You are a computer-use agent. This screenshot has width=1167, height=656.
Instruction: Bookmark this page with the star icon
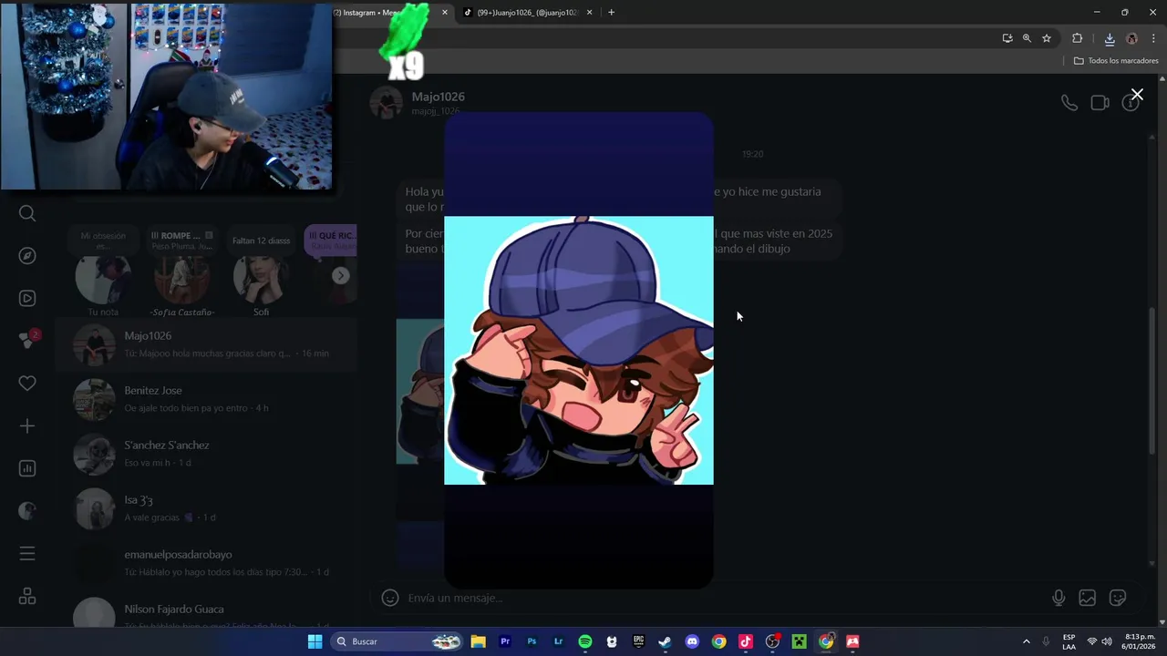point(1047,38)
